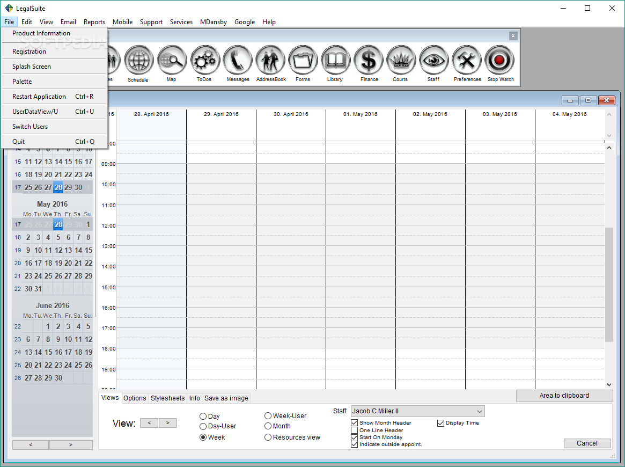Screen dimensions: 625x467
Task: Open the AddressBook people icon
Action: coord(270,60)
